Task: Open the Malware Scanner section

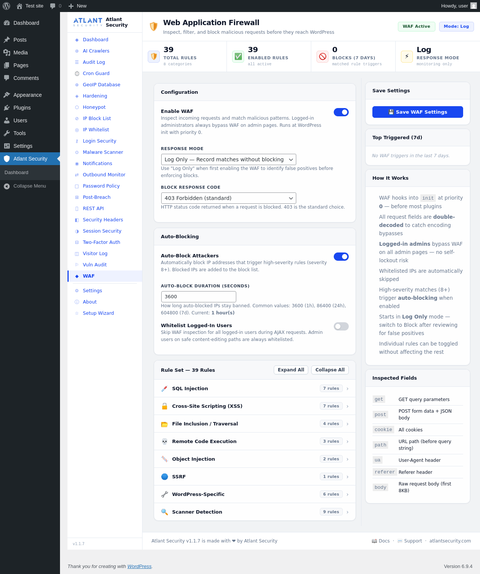Action: [x=105, y=152]
